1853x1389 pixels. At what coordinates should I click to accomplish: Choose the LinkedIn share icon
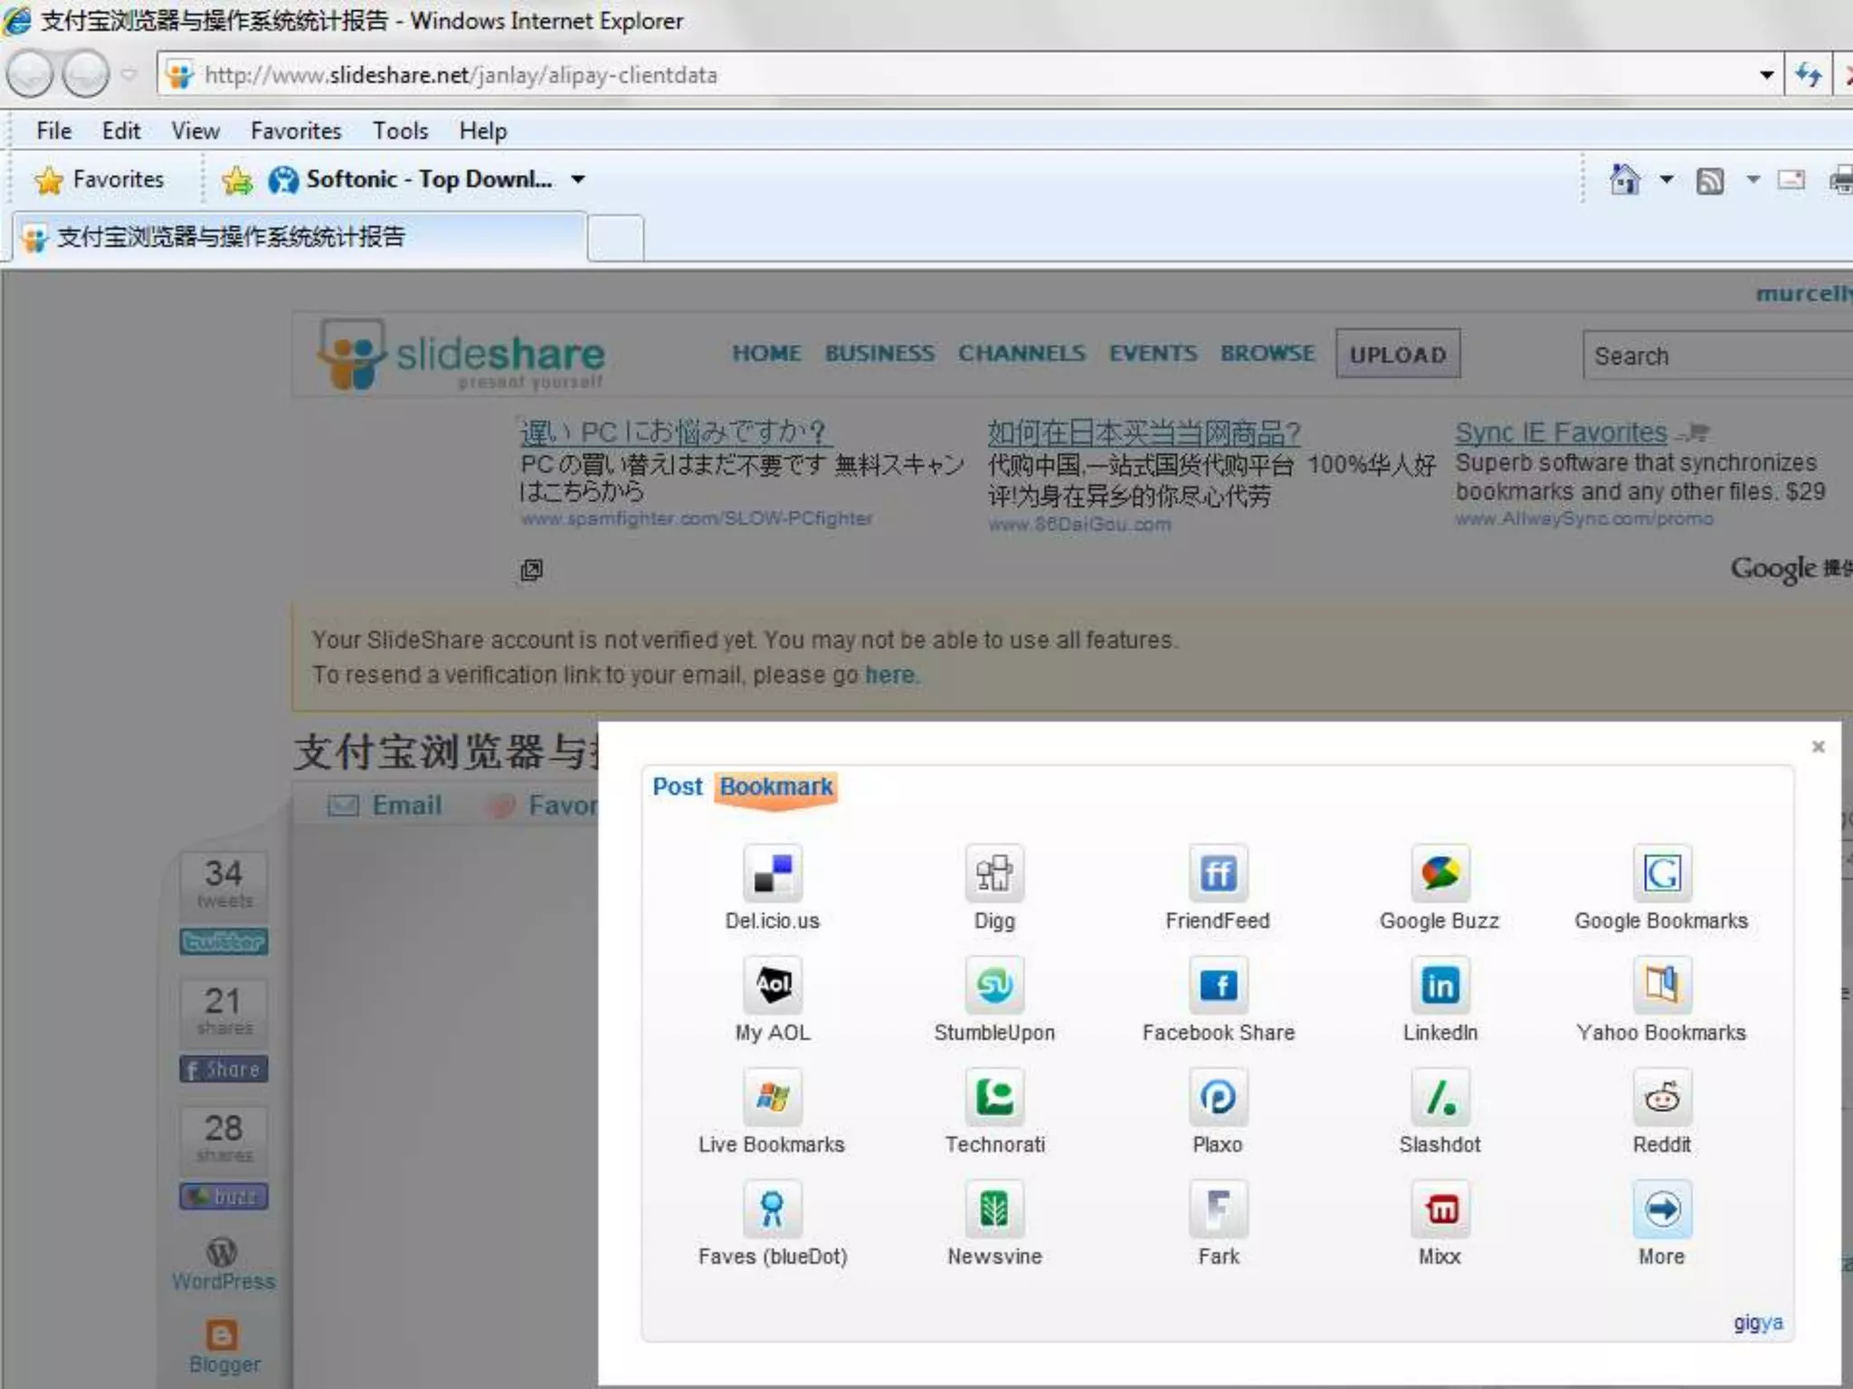point(1440,985)
